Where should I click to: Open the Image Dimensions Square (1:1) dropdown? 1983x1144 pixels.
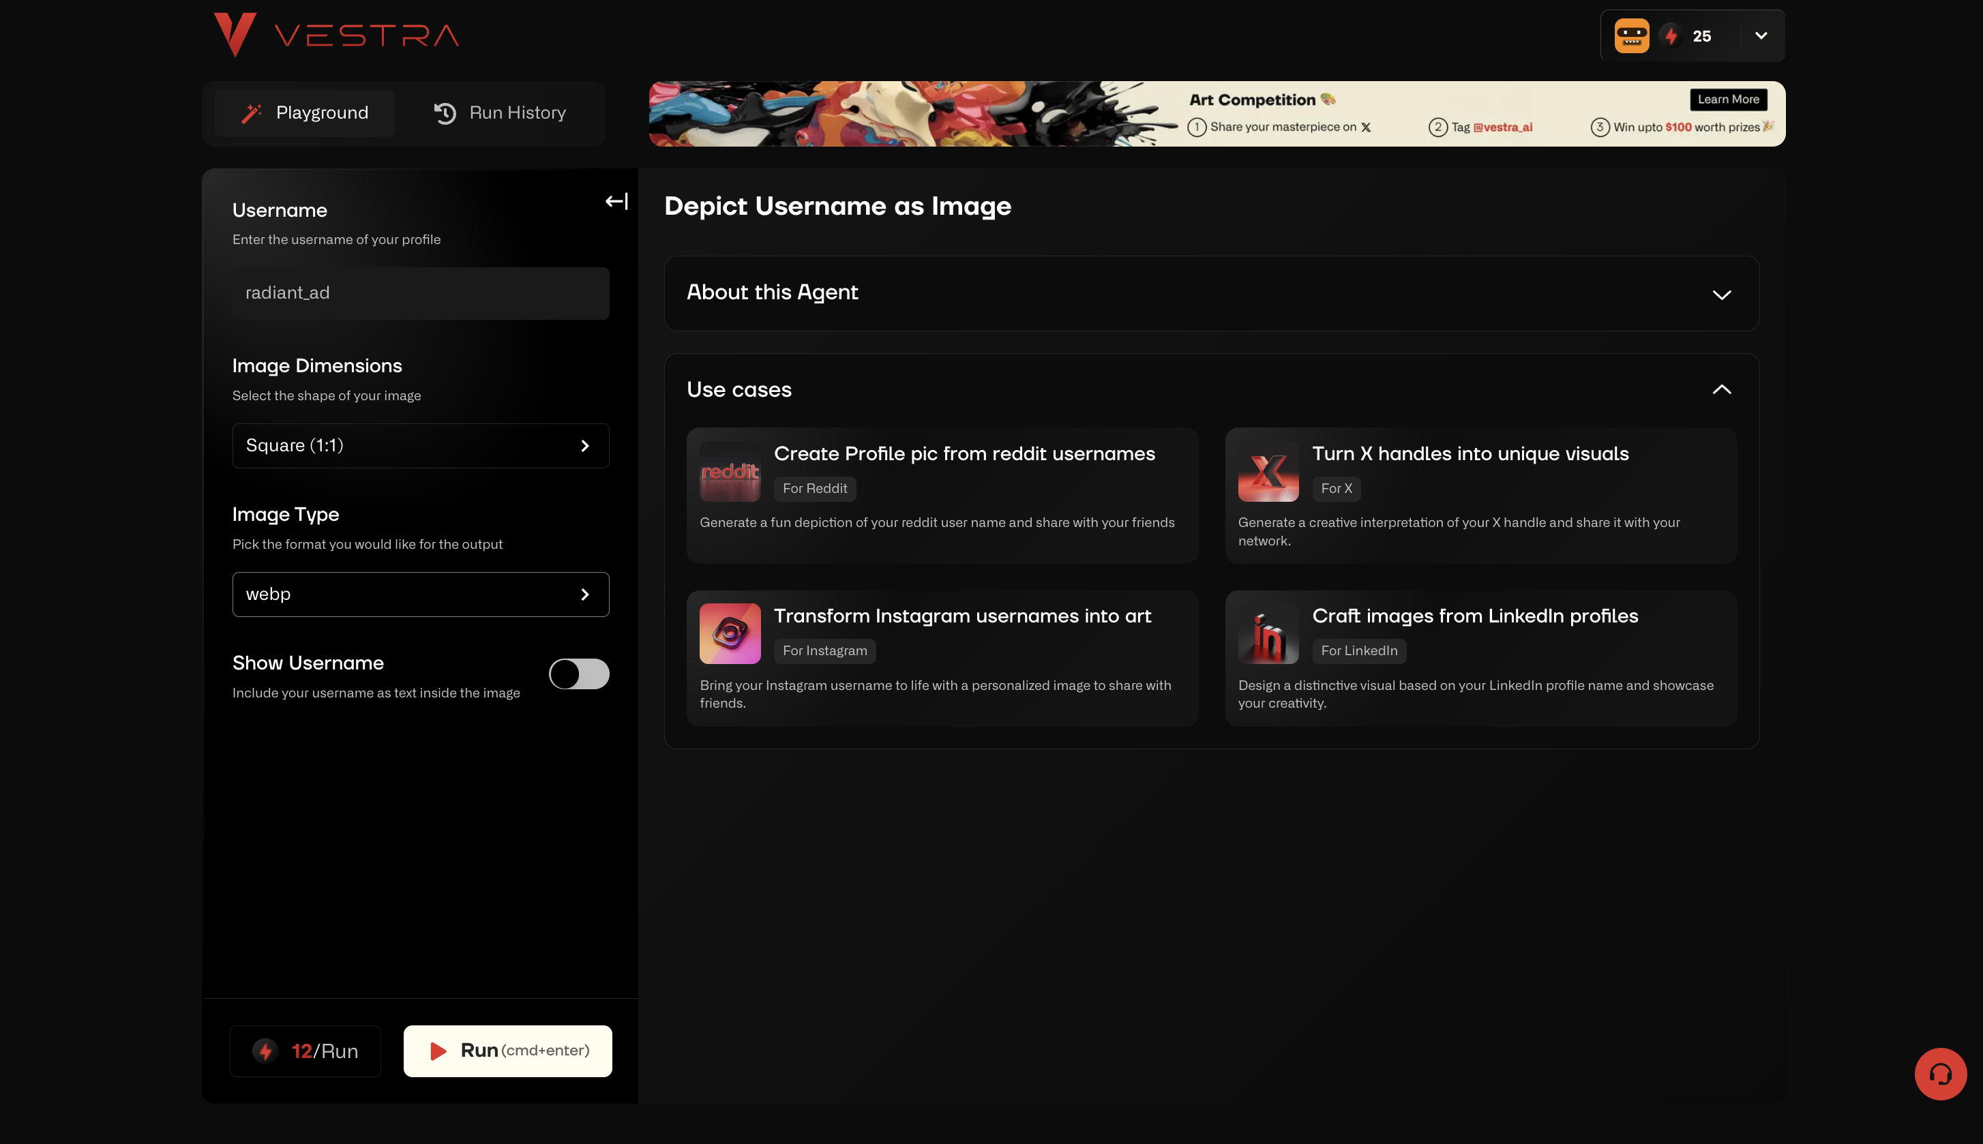click(420, 445)
